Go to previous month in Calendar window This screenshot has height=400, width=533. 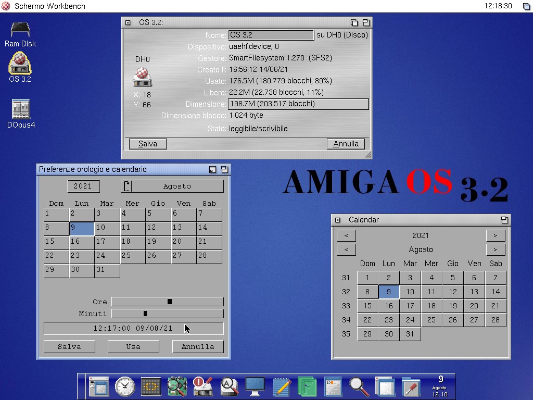coord(346,249)
